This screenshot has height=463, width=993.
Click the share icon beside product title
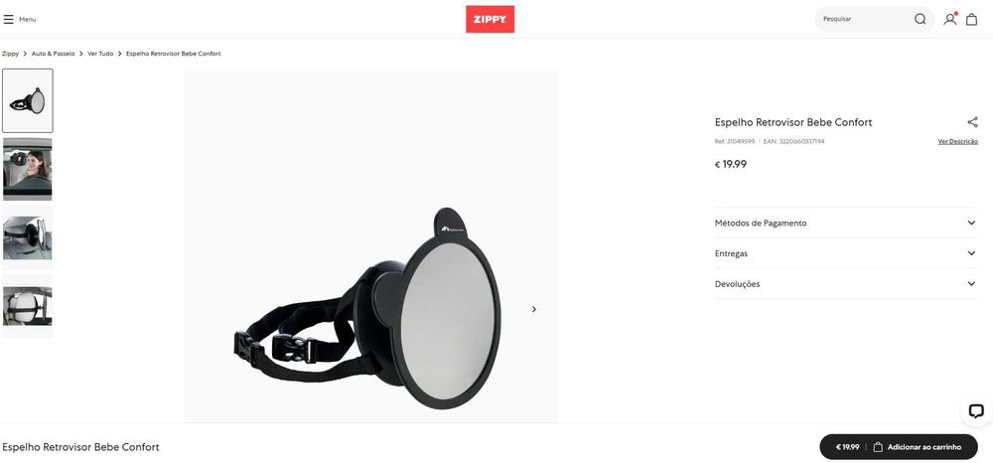[x=972, y=122]
